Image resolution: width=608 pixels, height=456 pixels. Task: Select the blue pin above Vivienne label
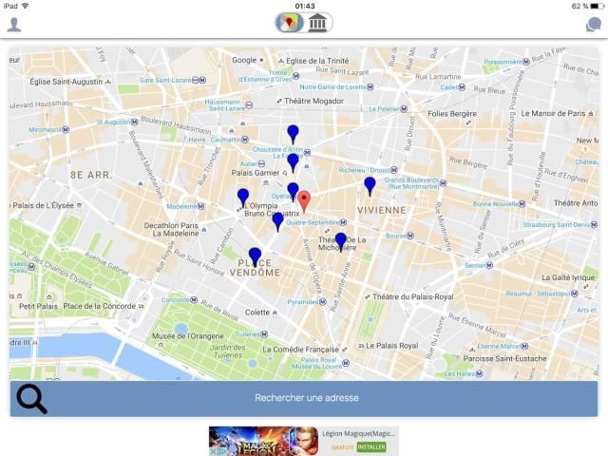pyautogui.click(x=370, y=184)
